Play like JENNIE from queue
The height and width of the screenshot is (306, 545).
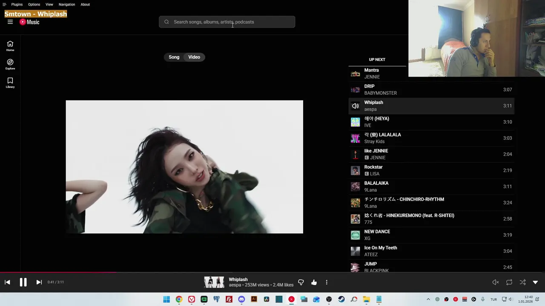[x=431, y=154]
